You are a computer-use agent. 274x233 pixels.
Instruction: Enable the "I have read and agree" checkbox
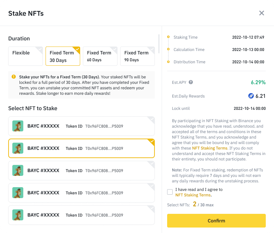tap(170, 192)
